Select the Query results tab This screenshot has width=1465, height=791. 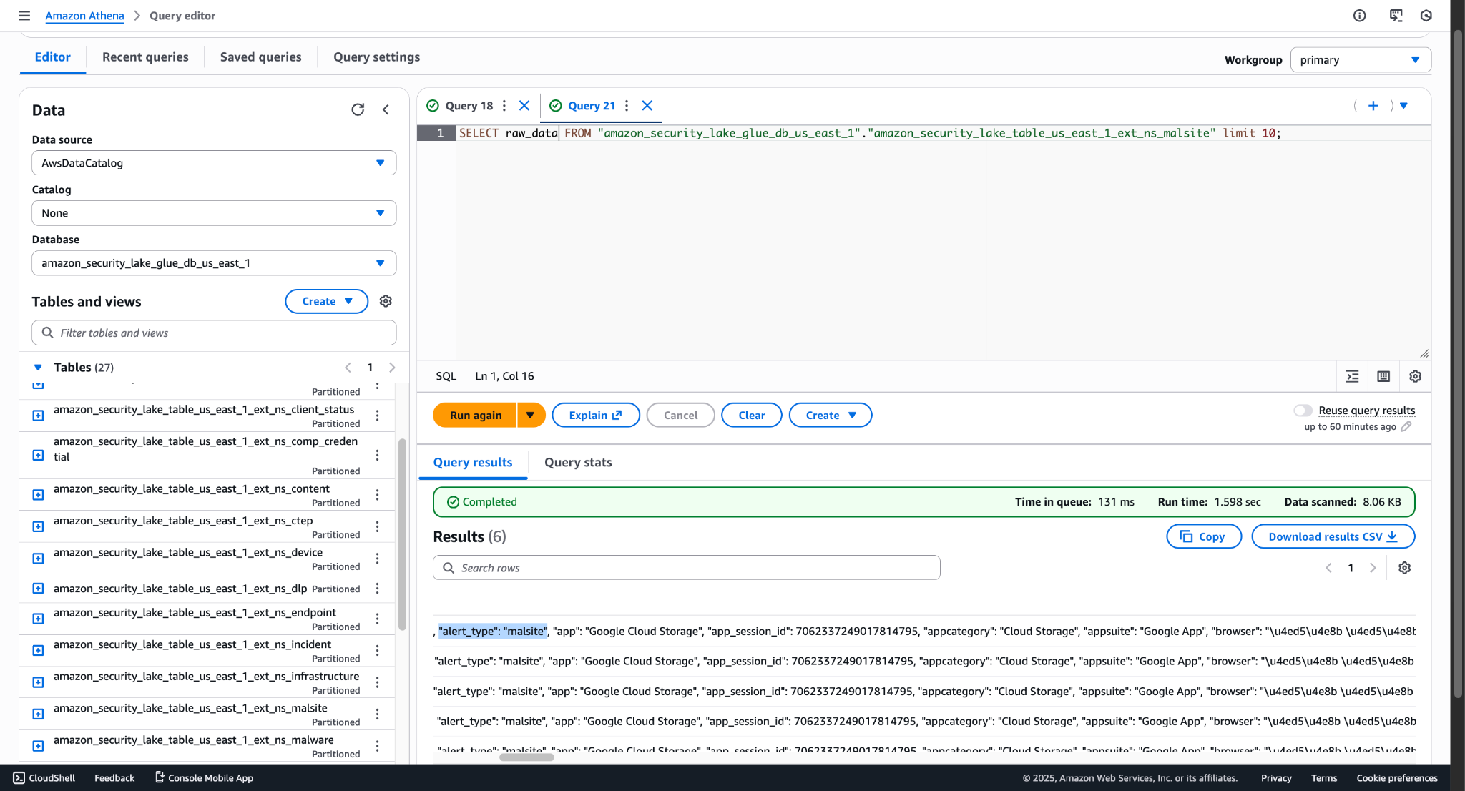[x=473, y=463]
